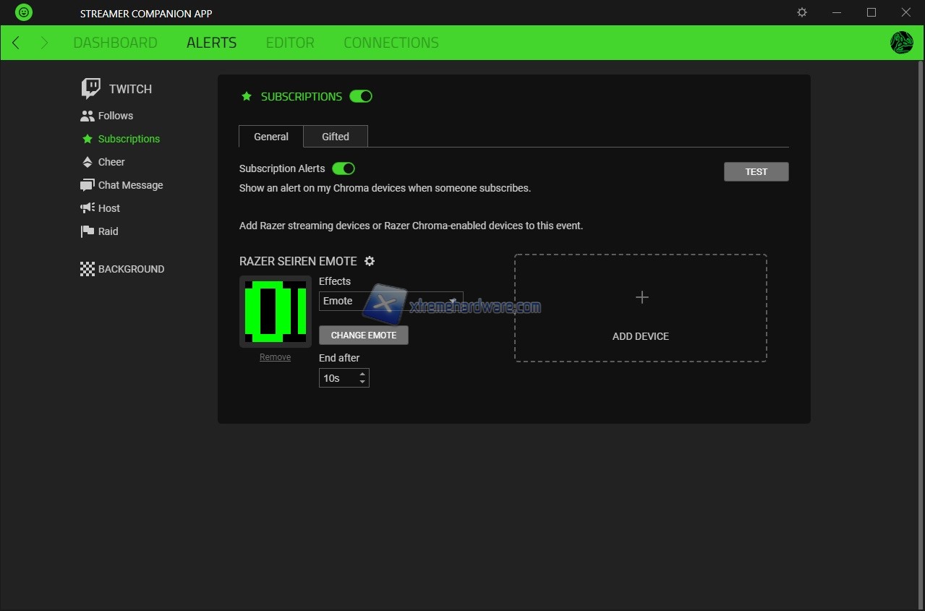
Task: Select Raid alerts in sidebar
Action: point(108,231)
